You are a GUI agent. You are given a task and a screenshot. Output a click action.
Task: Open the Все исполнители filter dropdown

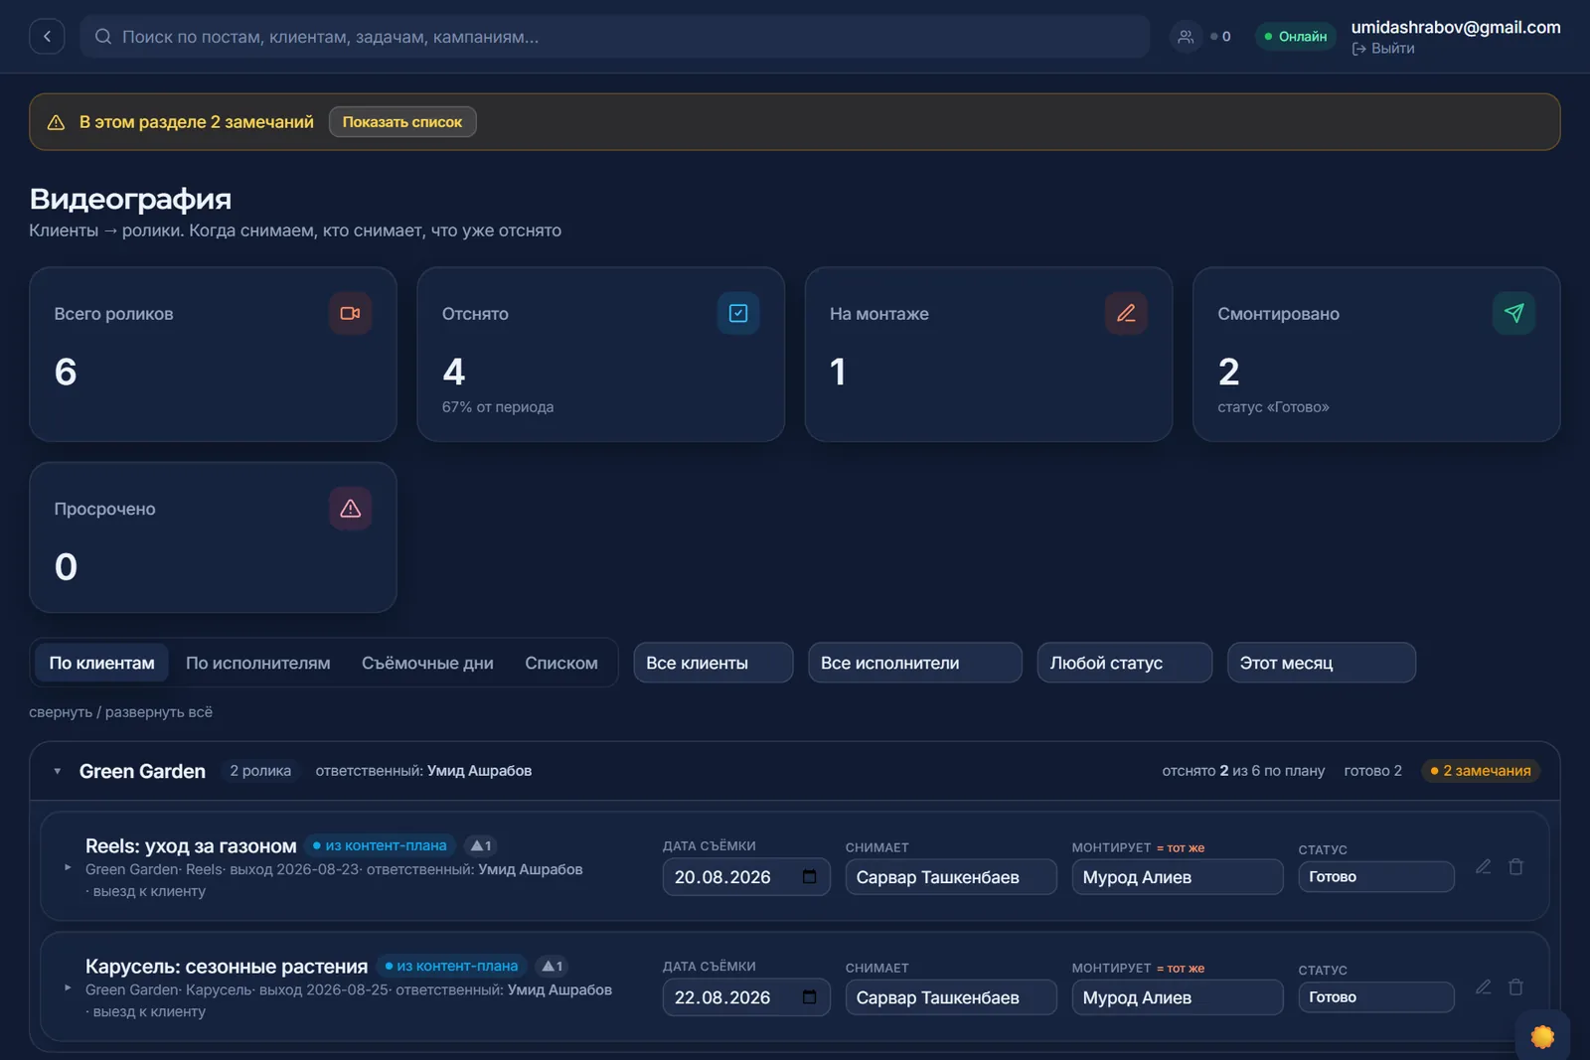coord(915,663)
